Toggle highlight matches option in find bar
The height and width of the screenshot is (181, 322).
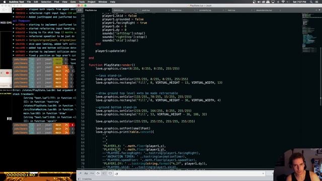tap(110, 173)
